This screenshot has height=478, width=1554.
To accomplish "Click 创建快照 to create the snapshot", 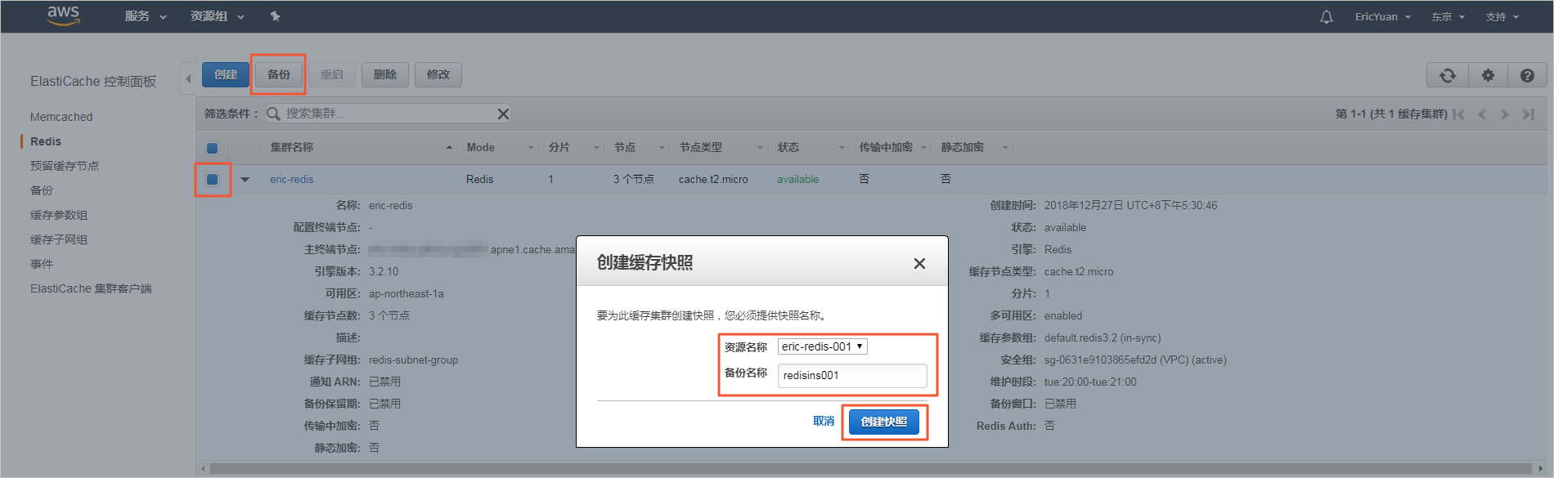I will 884,422.
